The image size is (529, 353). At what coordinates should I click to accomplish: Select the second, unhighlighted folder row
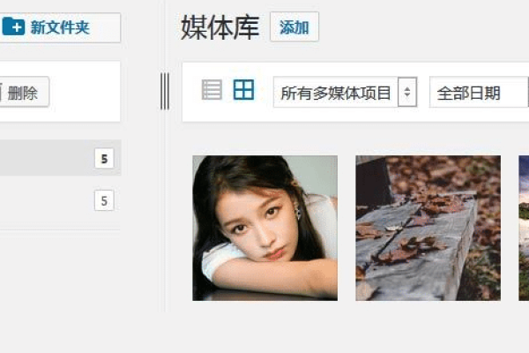tap(60, 200)
